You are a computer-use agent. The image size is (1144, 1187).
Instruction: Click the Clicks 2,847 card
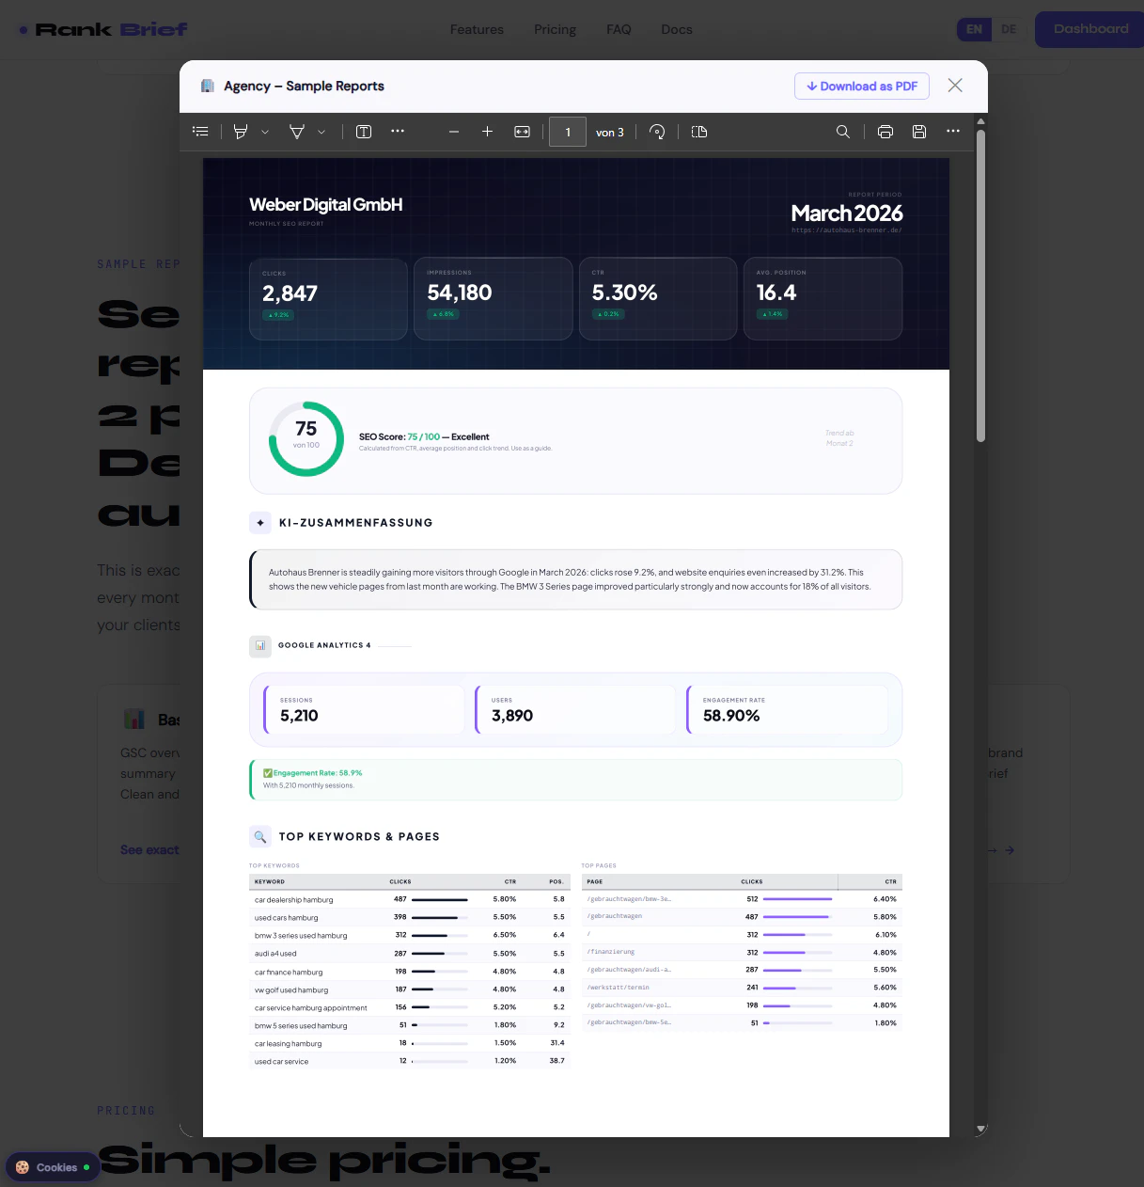328,298
